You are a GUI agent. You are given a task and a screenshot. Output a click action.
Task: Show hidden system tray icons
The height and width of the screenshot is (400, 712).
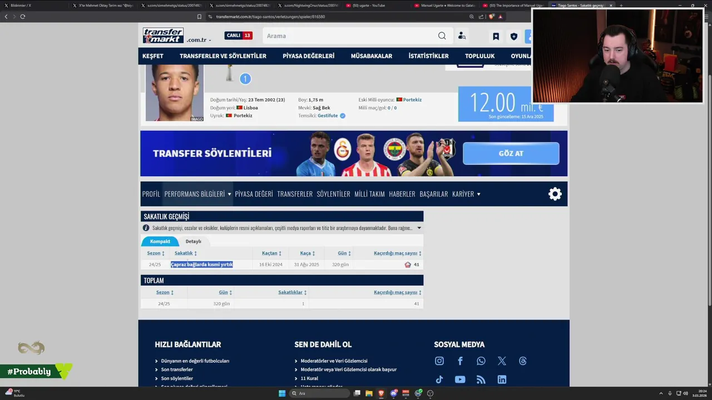[661, 393]
